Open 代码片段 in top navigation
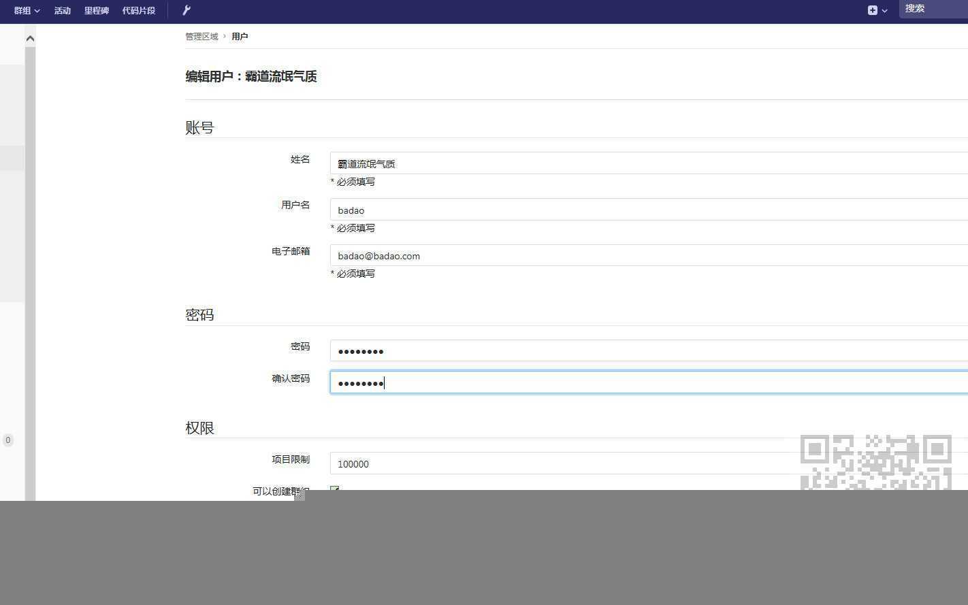968x605 pixels. pyautogui.click(x=139, y=11)
